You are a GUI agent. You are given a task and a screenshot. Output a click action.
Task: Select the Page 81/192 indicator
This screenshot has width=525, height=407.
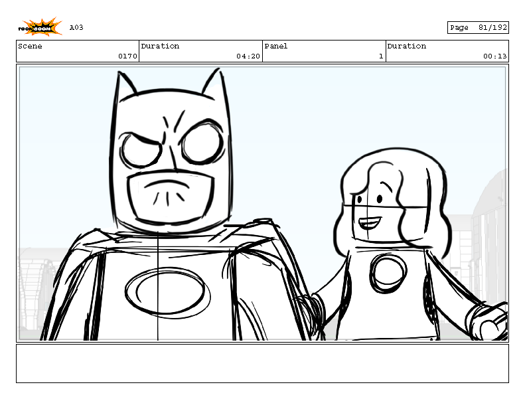[x=478, y=27]
